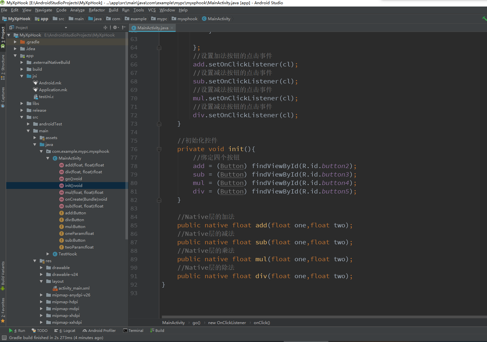Click the Gradle build finished status message
Image resolution: width=487 pixels, height=342 pixels.
point(56,338)
